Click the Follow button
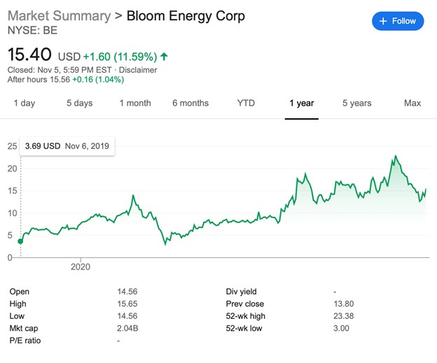Viewport: 437px width, 363px height. [x=397, y=21]
